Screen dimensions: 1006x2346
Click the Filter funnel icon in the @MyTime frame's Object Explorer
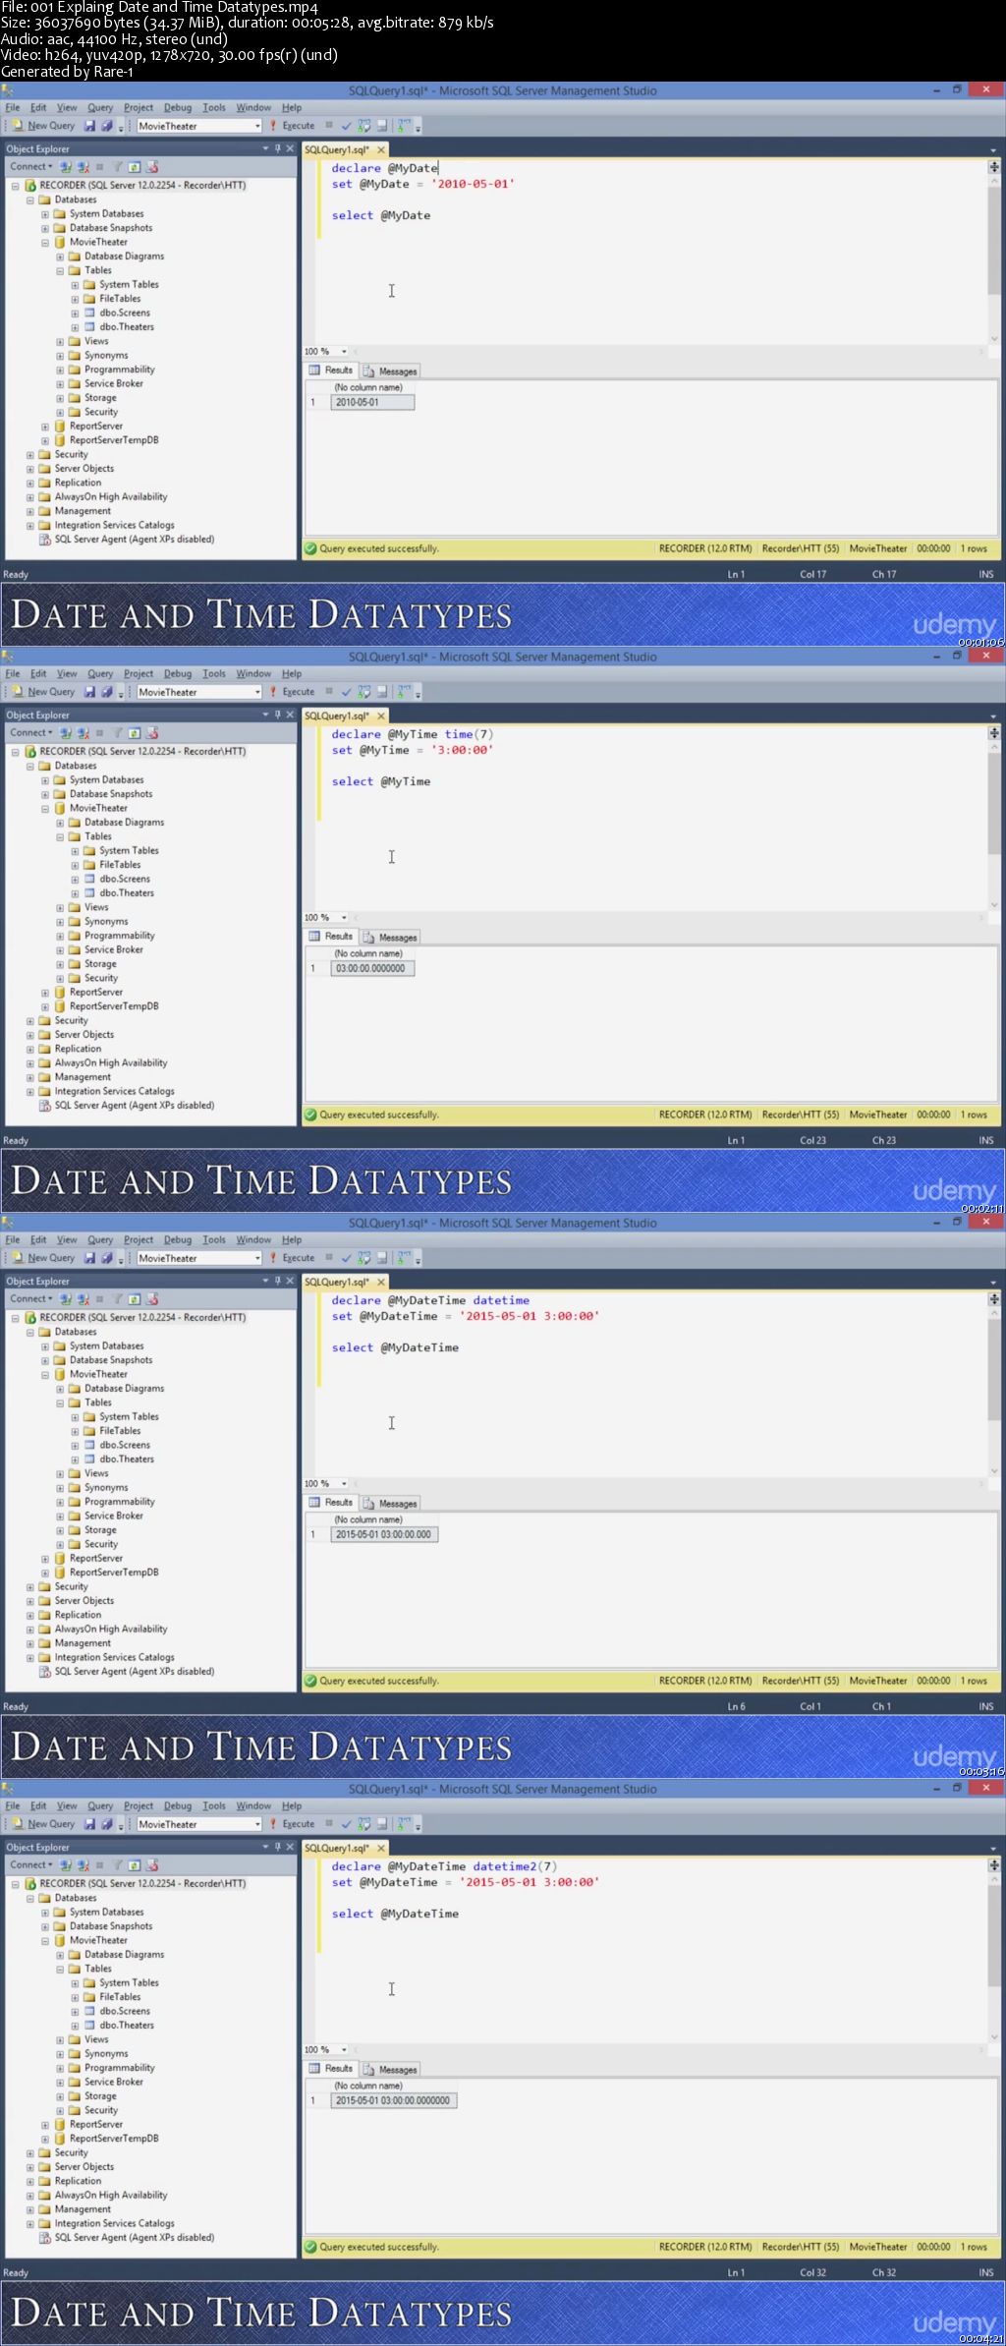click(x=118, y=733)
